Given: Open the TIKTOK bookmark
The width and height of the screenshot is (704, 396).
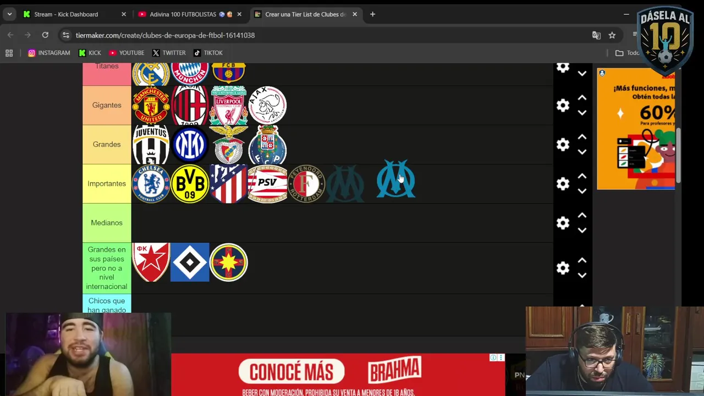Looking at the screenshot, I should (x=208, y=53).
